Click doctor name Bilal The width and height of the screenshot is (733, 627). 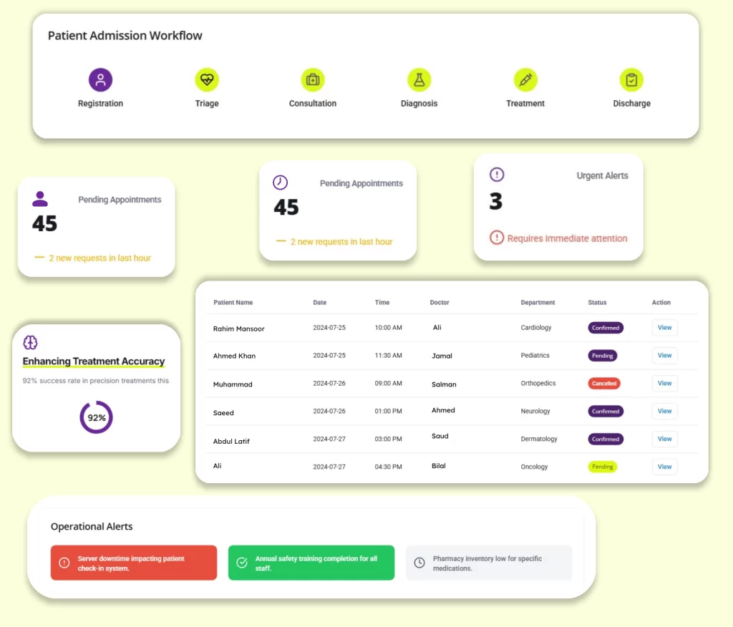pos(439,466)
